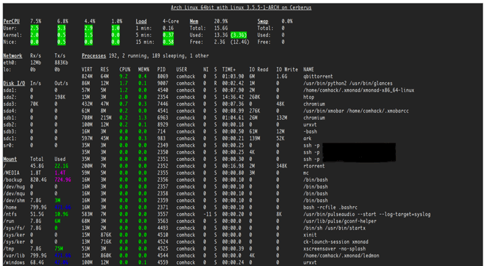Select the Disk I/O section header

(x=14, y=84)
